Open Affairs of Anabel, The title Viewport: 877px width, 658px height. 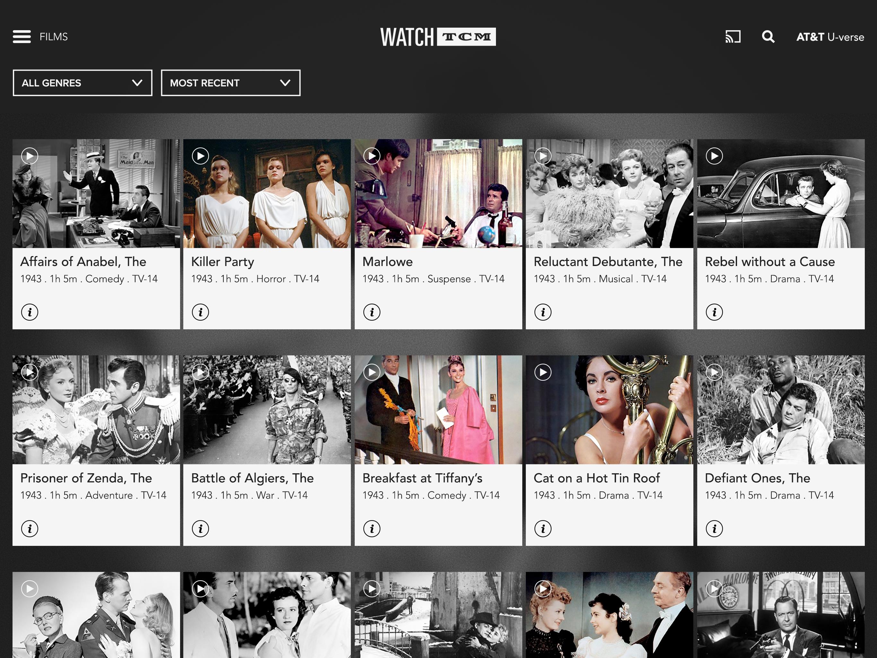click(83, 262)
